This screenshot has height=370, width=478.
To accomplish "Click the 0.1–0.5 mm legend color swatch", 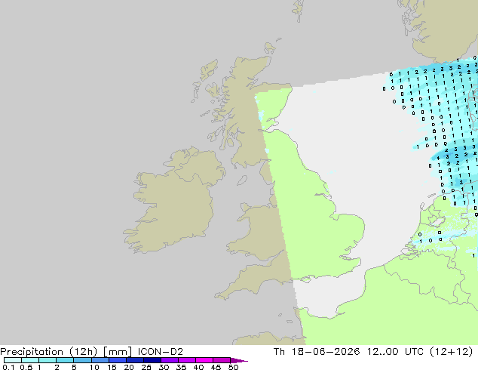I will pos(13,360).
